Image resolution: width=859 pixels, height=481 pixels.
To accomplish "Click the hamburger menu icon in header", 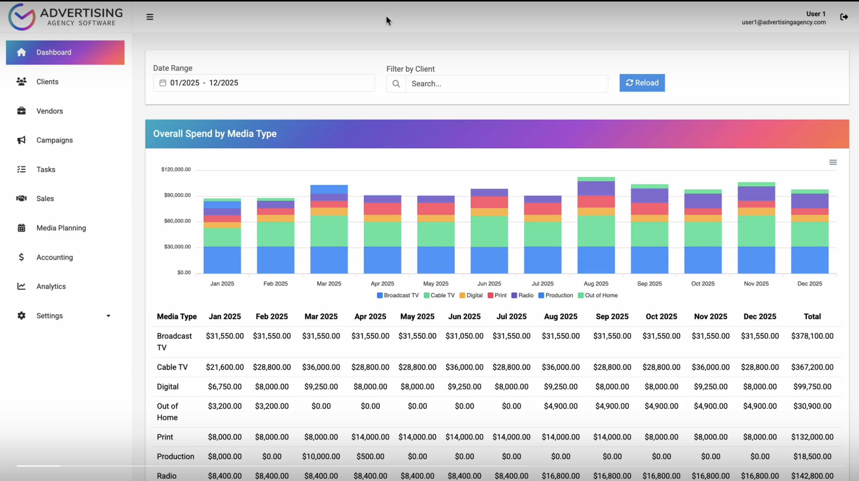I will click(150, 17).
